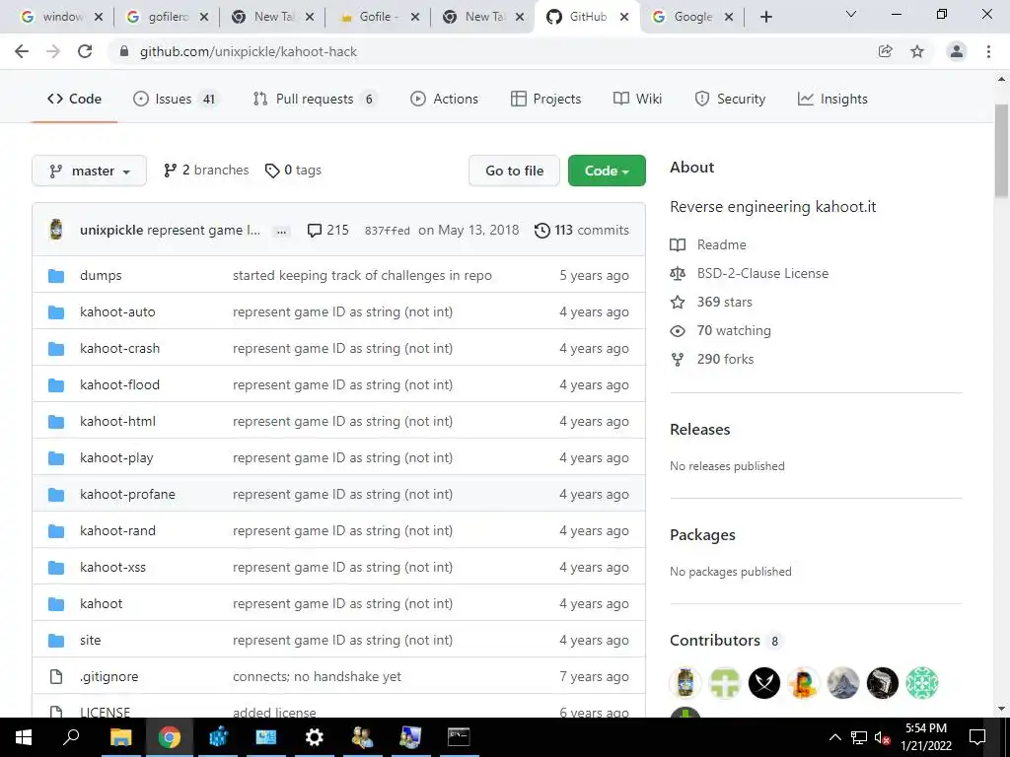Reload the GitHub page
The height and width of the screenshot is (757, 1010).
tap(85, 51)
